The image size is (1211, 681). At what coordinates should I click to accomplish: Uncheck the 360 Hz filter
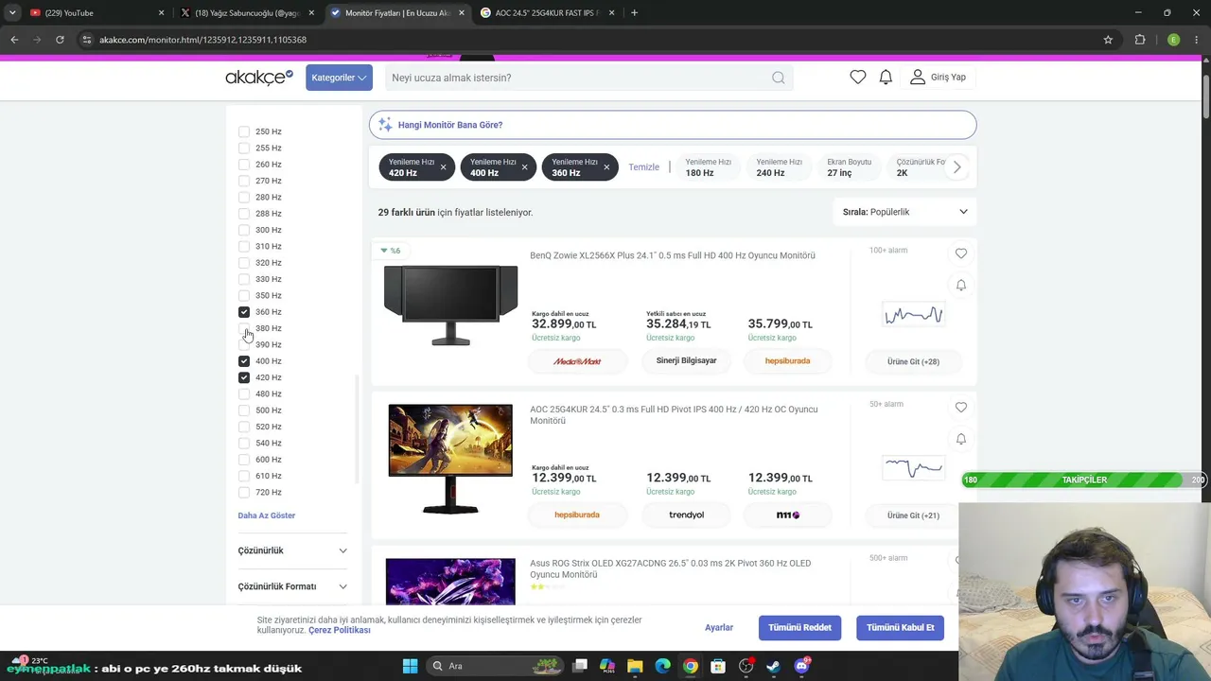pos(244,312)
